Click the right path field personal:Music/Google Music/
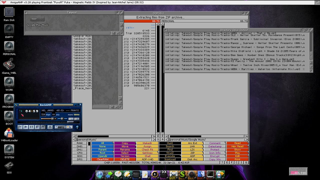This screenshot has width=320, height=180. tap(206, 139)
